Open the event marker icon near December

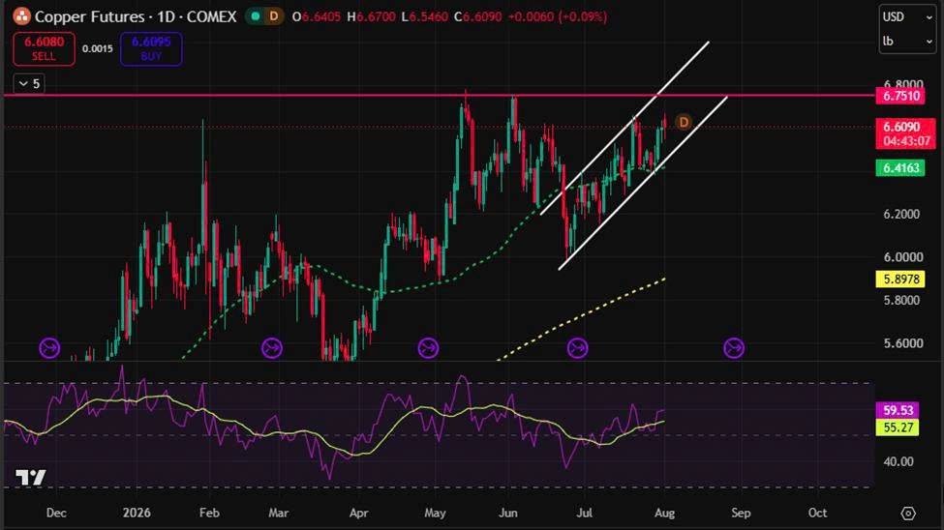[49, 348]
